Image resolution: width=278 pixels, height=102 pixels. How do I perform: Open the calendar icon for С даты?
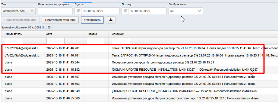[x=78, y=11]
